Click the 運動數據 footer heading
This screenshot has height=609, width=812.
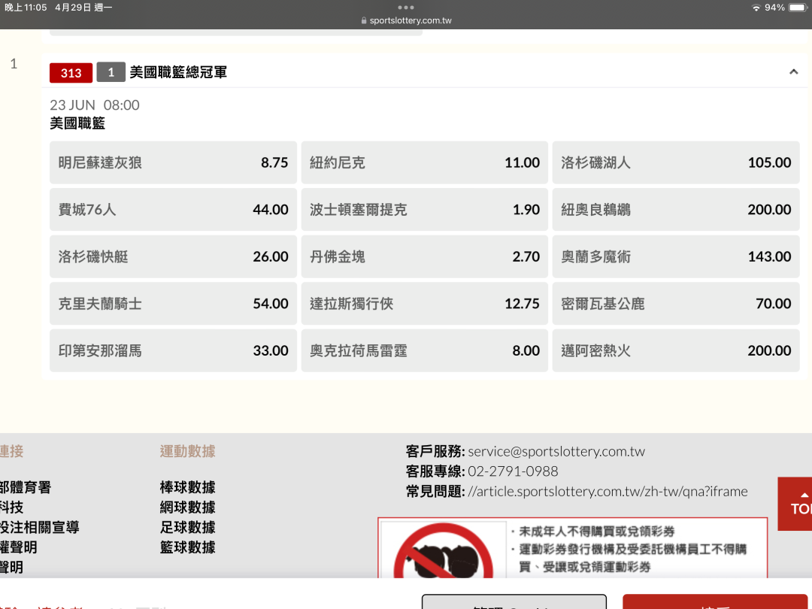pos(187,451)
